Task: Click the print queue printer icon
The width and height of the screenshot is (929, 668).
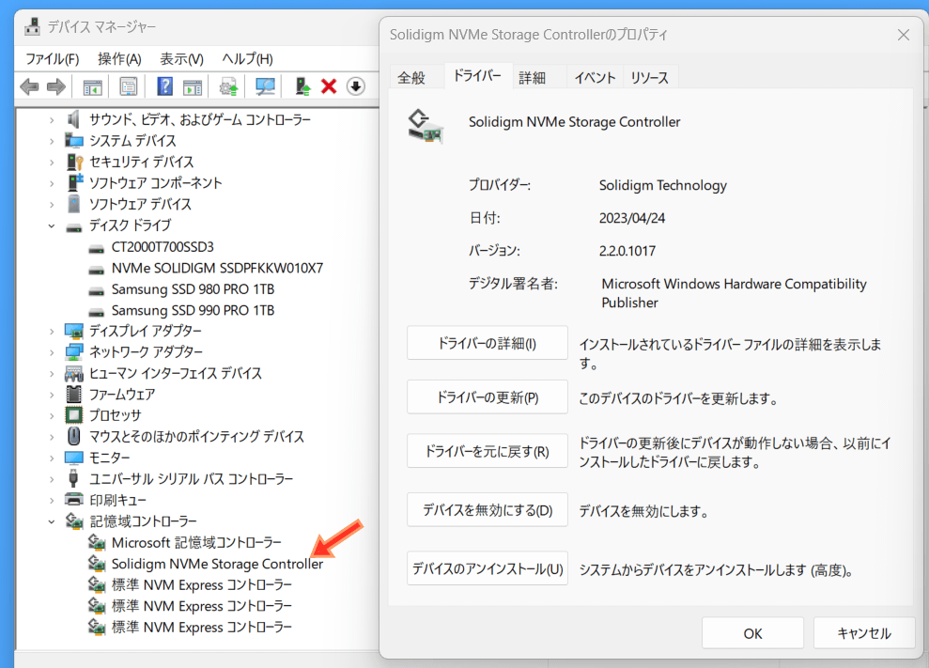Action: click(74, 500)
